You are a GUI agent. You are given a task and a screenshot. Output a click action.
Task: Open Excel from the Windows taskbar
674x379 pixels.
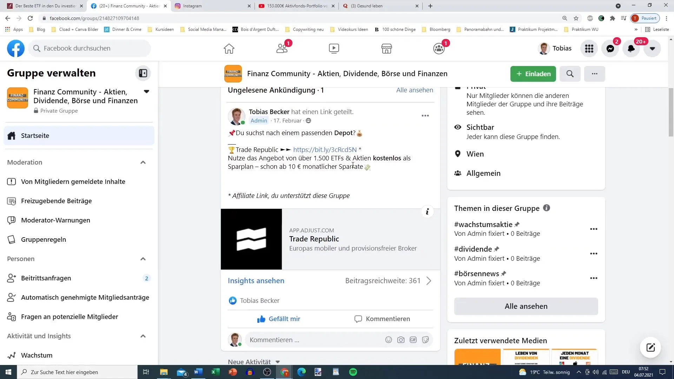click(215, 372)
